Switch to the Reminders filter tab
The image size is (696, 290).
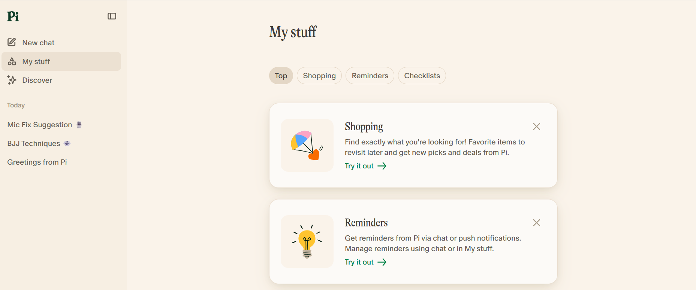coord(370,76)
